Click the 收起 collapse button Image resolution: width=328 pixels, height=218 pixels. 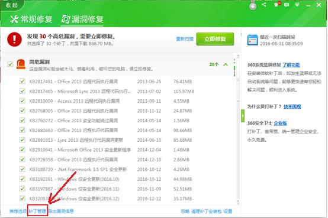[x=11, y=5]
